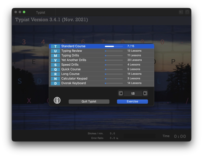Click the U icon for Typing Review

pyautogui.click(x=55, y=51)
